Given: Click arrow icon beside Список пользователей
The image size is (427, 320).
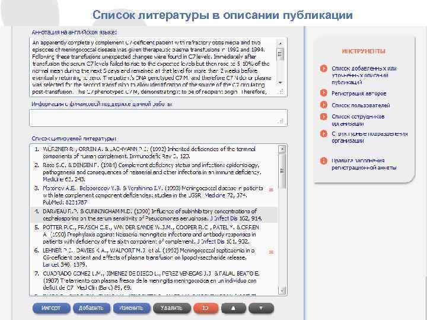Looking at the screenshot, I should (x=324, y=105).
